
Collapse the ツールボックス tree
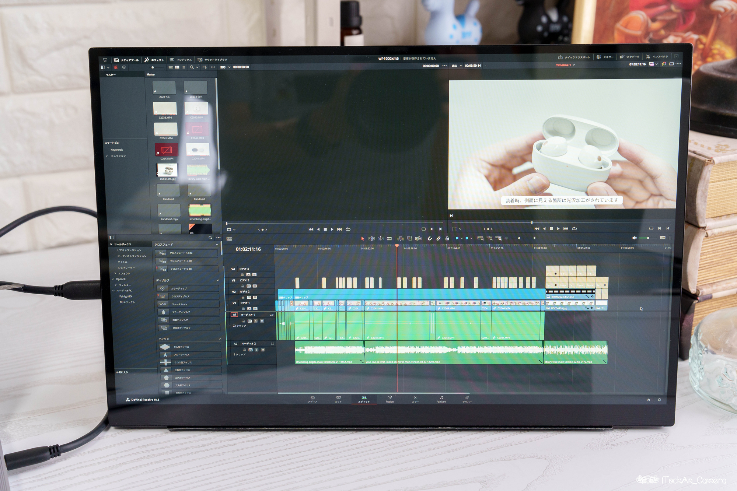pos(111,244)
